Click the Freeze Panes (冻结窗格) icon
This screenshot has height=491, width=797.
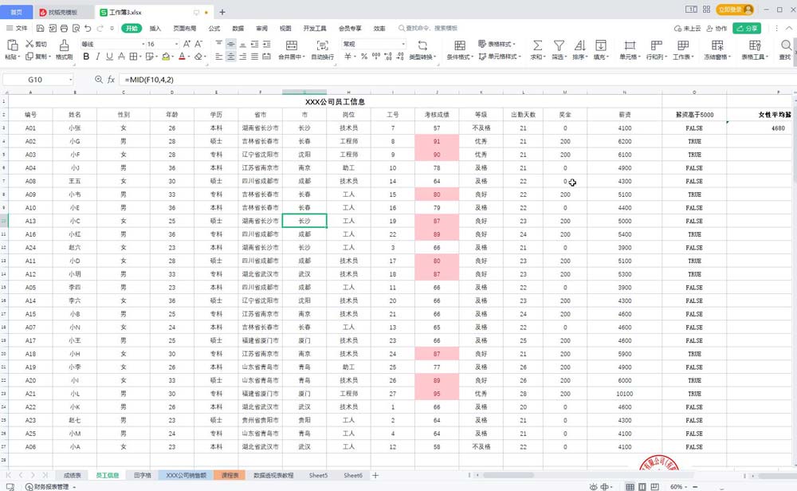point(717,45)
